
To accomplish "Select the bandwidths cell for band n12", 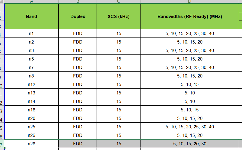I will (x=190, y=85).
